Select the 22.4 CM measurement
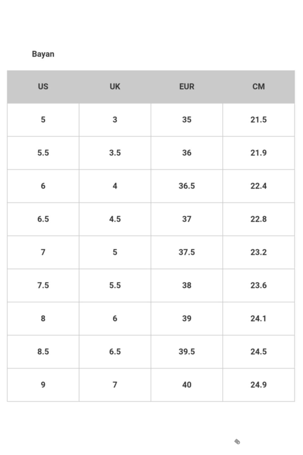303x455 pixels. (x=259, y=186)
